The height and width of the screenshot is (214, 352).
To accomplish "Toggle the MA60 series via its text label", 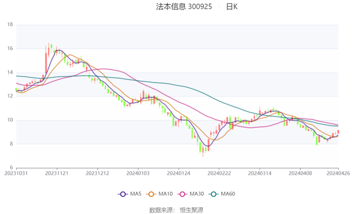I will click(228, 194).
